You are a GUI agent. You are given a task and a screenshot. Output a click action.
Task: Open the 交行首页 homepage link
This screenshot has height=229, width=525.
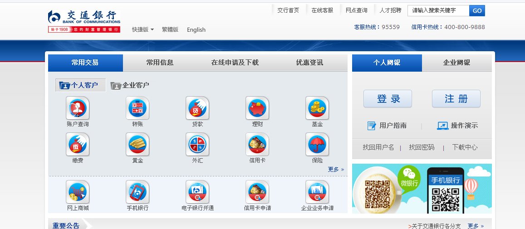click(x=288, y=10)
